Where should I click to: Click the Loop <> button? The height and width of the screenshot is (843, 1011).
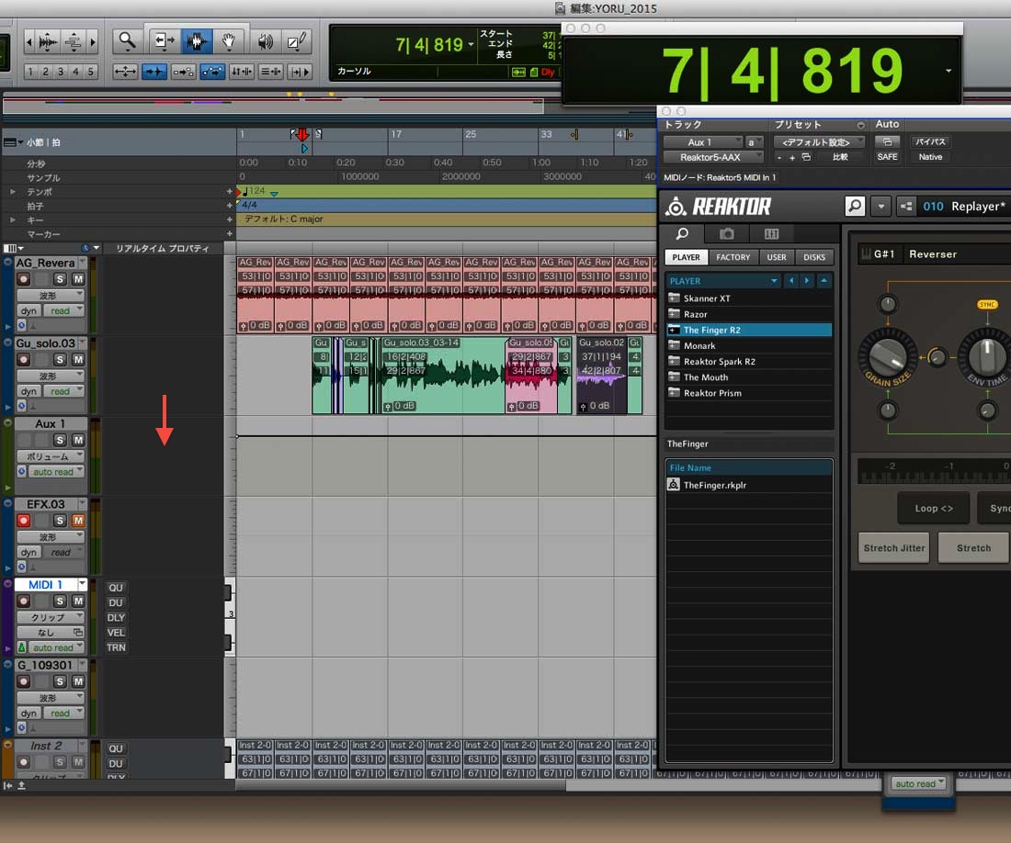[x=934, y=508]
